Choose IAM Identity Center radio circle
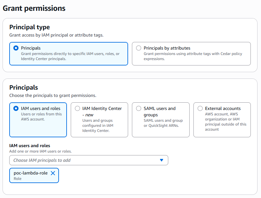 (x=77, y=109)
